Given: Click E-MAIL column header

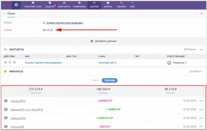Looking at the screenshot, I should pyautogui.click(x=102, y=56).
